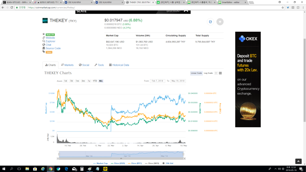Image resolution: width=306 pixels, height=172 pixels.
Task: Open the taskbar hidden icons chevron
Action: 275,169
